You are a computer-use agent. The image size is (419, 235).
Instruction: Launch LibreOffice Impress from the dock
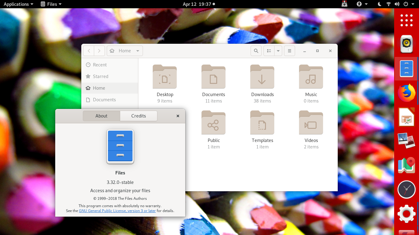tap(406, 117)
